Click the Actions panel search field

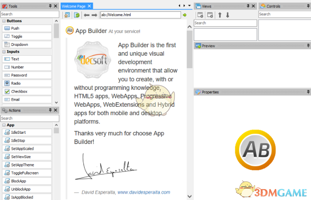[x=30, y=118]
